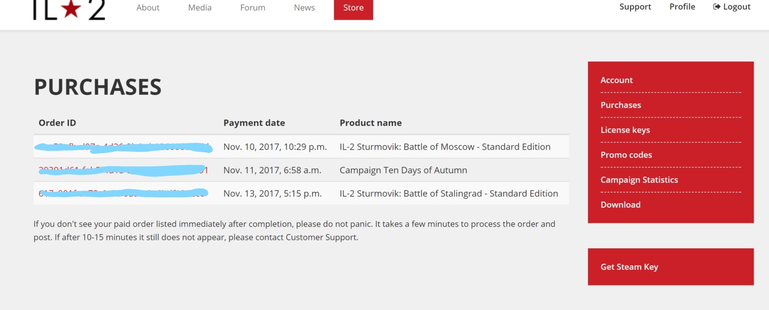Open the Profile page

click(x=682, y=7)
